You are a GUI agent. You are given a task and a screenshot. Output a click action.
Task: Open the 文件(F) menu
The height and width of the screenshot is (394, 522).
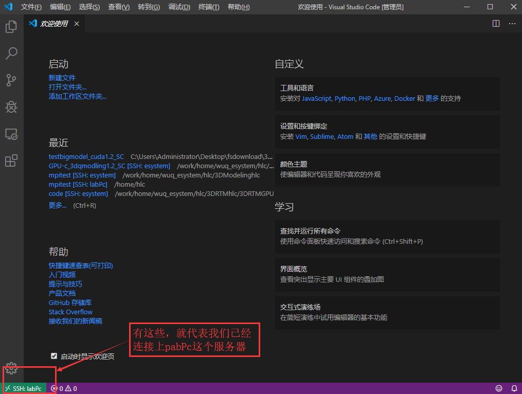click(x=31, y=7)
